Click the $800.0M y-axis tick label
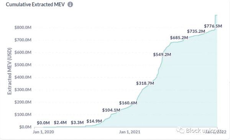This screenshot has height=140, width=230. click(23, 28)
